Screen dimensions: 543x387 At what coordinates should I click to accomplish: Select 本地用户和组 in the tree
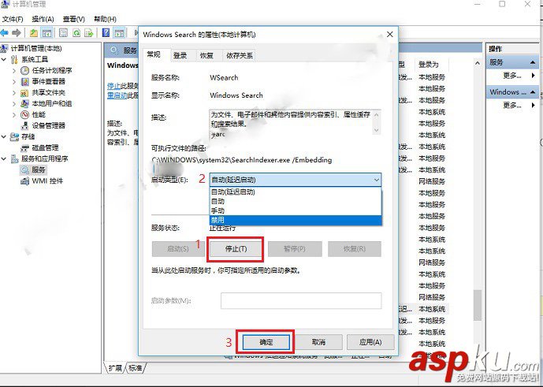tap(51, 103)
